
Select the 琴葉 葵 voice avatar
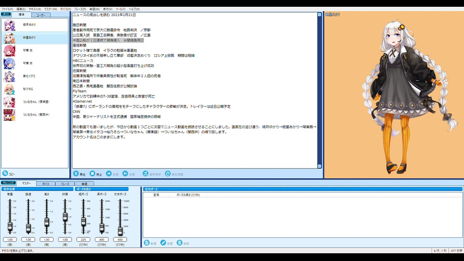pos(10,63)
